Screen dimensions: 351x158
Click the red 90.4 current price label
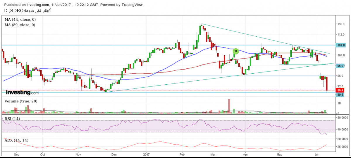[340, 90]
